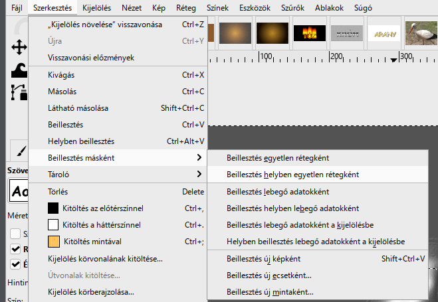Choose Helyben beillesztés

[x=118, y=141]
